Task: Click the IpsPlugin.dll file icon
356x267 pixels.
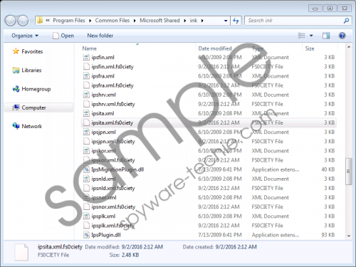Action: tap(86, 235)
